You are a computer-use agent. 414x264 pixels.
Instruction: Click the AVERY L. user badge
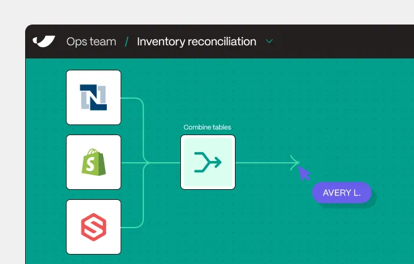pyautogui.click(x=342, y=192)
